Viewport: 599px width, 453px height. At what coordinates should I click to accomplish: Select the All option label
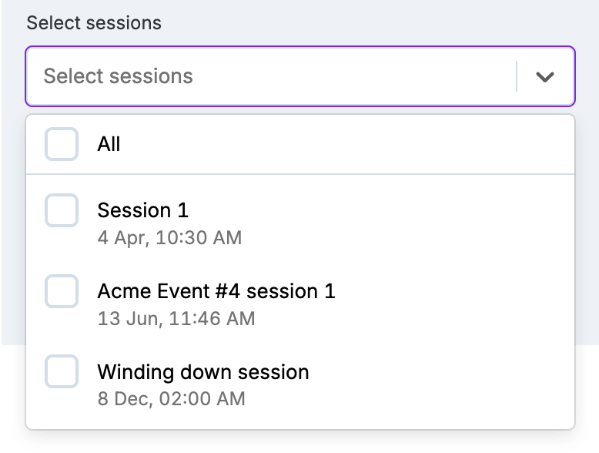click(x=109, y=144)
